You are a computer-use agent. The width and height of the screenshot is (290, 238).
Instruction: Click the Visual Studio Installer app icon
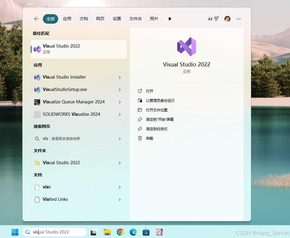(37, 77)
